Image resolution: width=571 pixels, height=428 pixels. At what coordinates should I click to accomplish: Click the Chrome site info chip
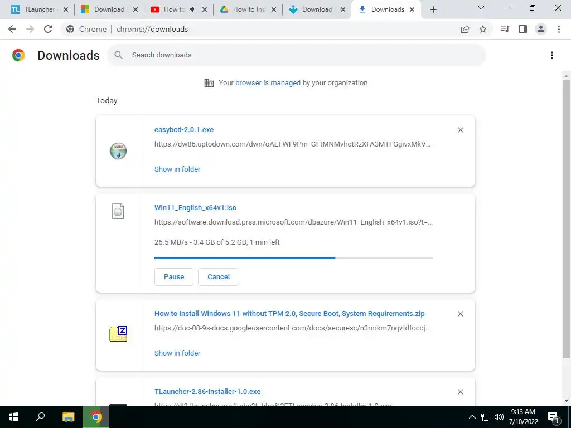point(86,29)
